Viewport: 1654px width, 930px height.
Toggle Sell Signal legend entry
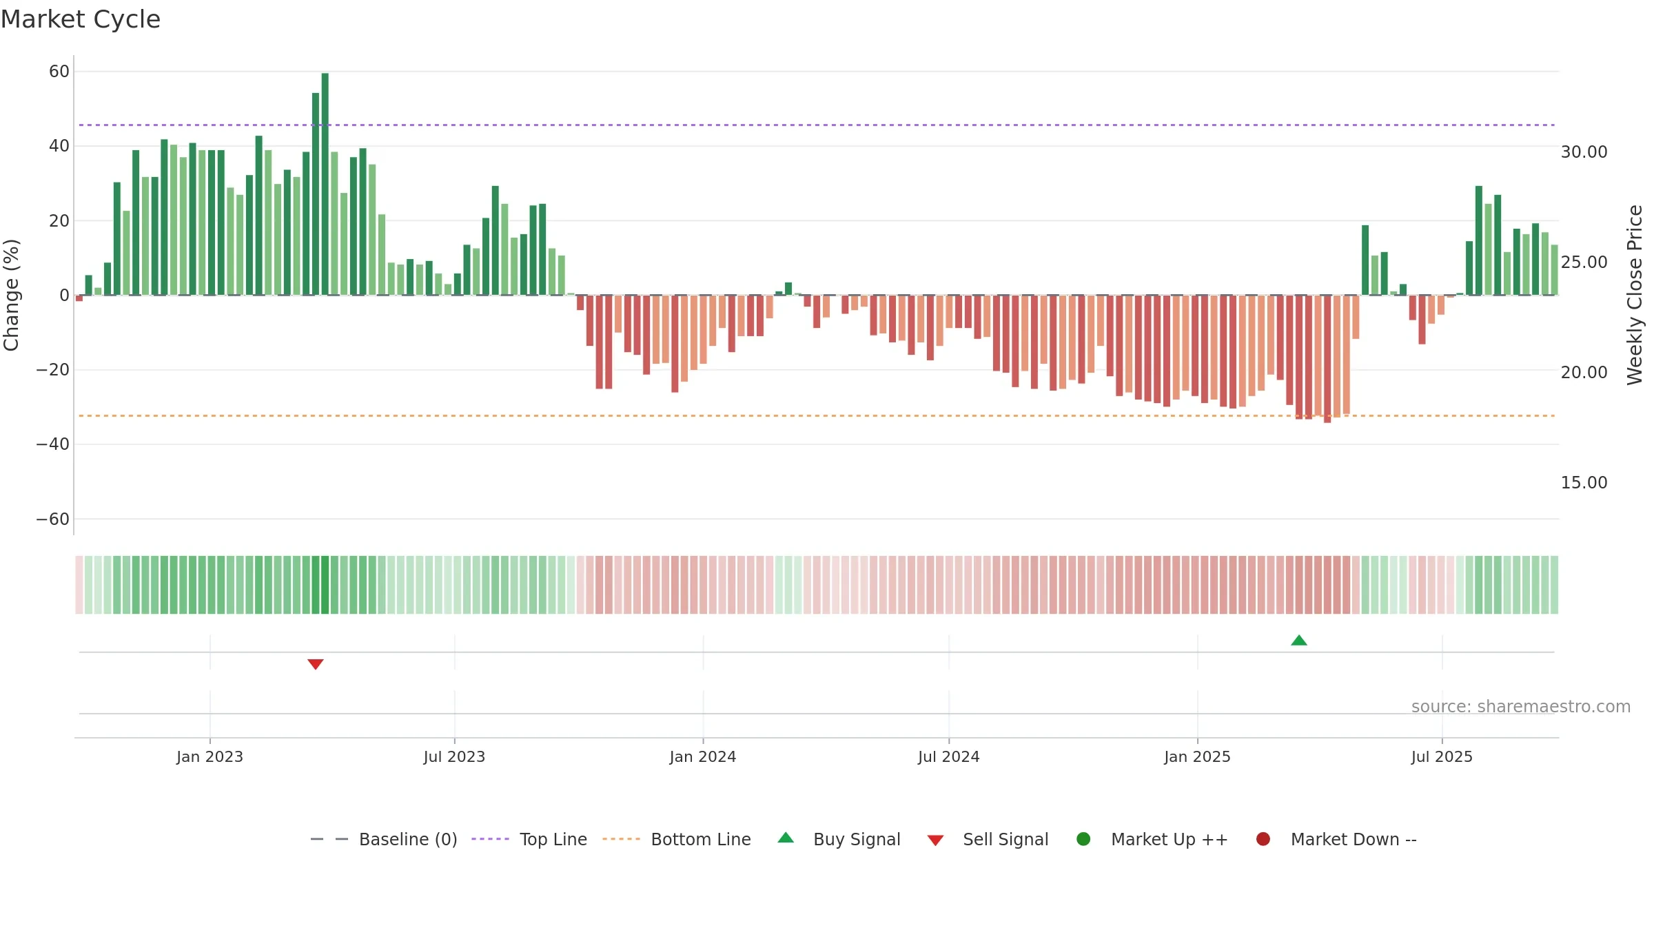tap(988, 839)
